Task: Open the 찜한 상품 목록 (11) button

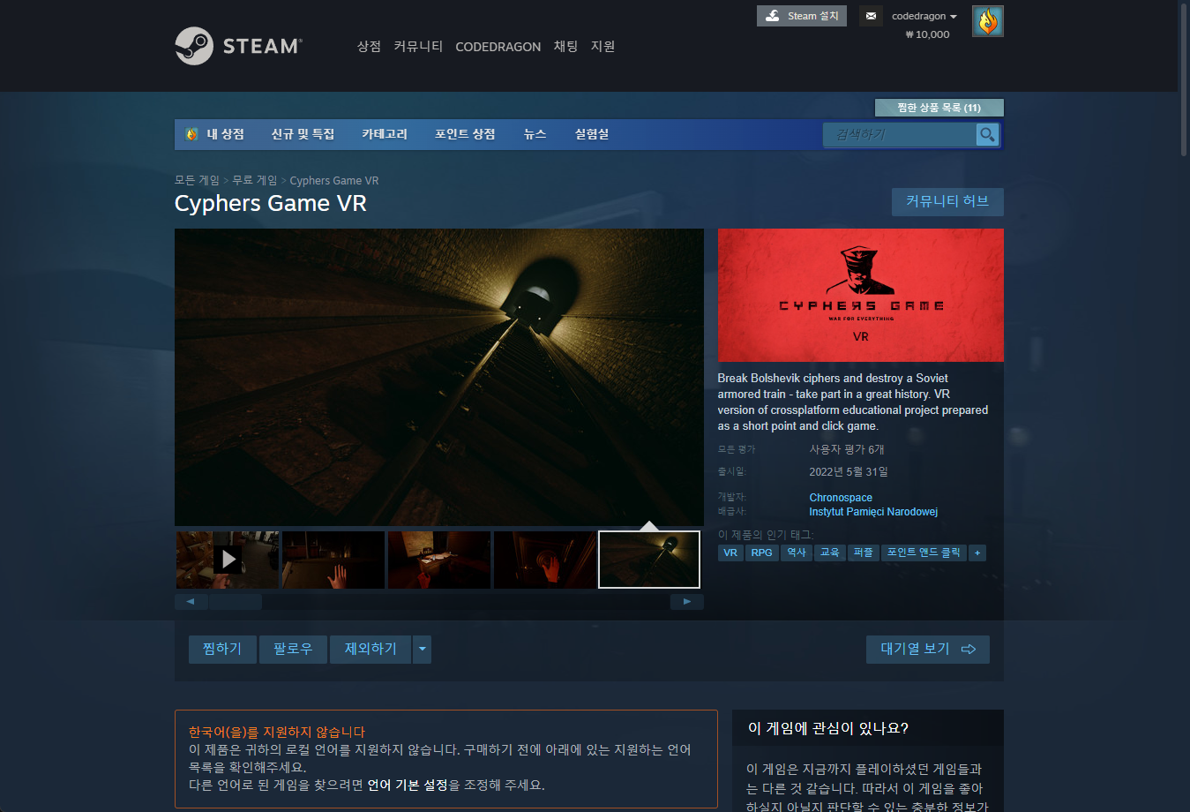Action: 939,108
